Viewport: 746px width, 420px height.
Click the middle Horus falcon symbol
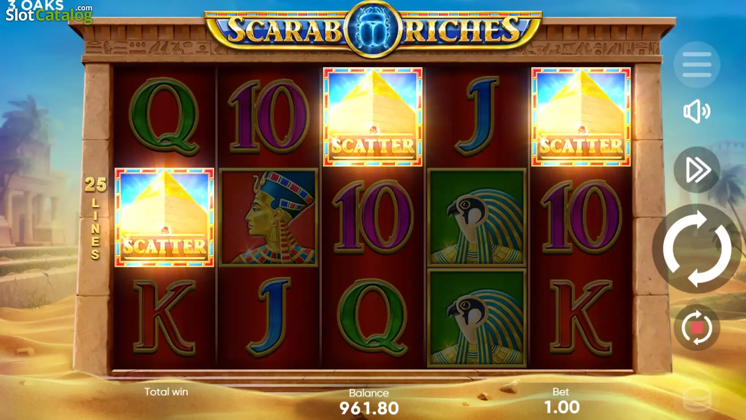[477, 217]
